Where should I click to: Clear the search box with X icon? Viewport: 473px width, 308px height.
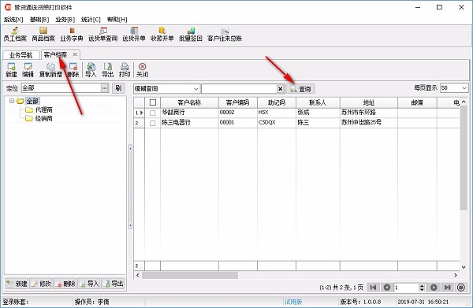280,89
